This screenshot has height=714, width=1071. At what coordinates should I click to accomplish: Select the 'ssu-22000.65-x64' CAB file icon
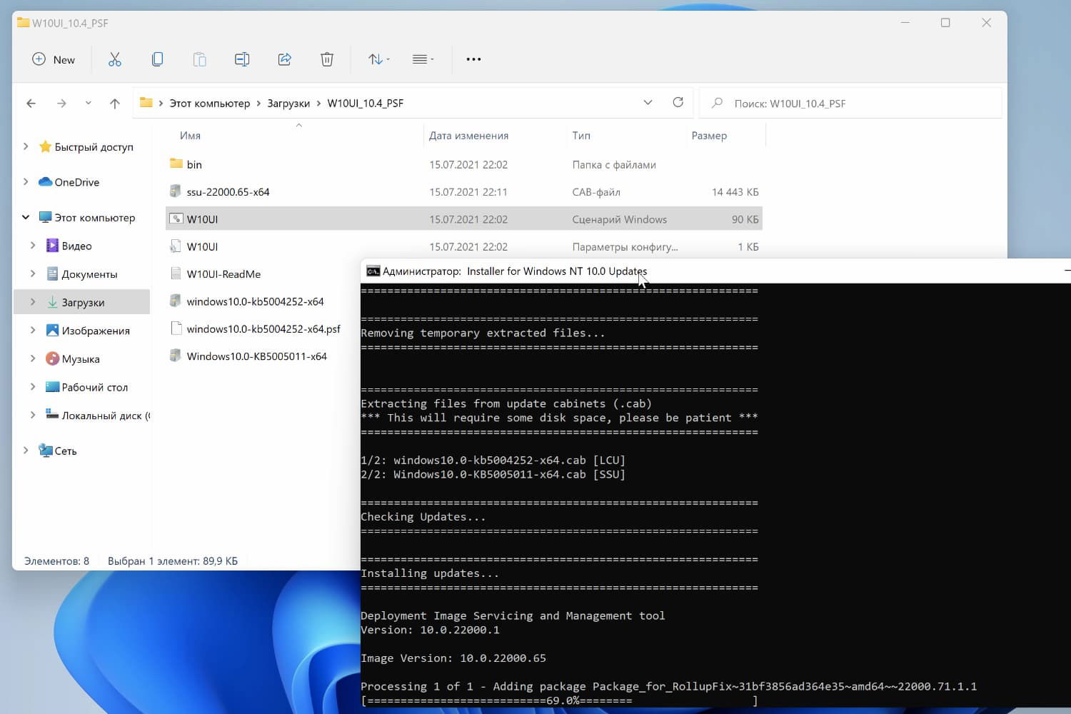tap(176, 191)
